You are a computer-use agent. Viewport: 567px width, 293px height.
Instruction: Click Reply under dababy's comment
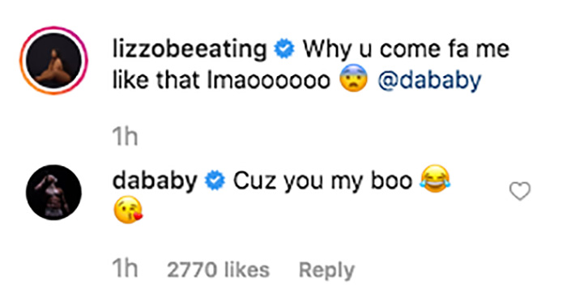click(327, 270)
